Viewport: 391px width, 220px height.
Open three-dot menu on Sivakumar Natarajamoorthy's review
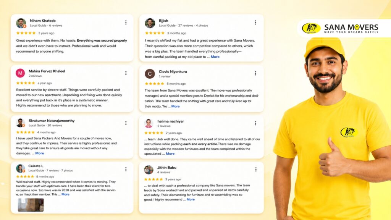point(126,123)
